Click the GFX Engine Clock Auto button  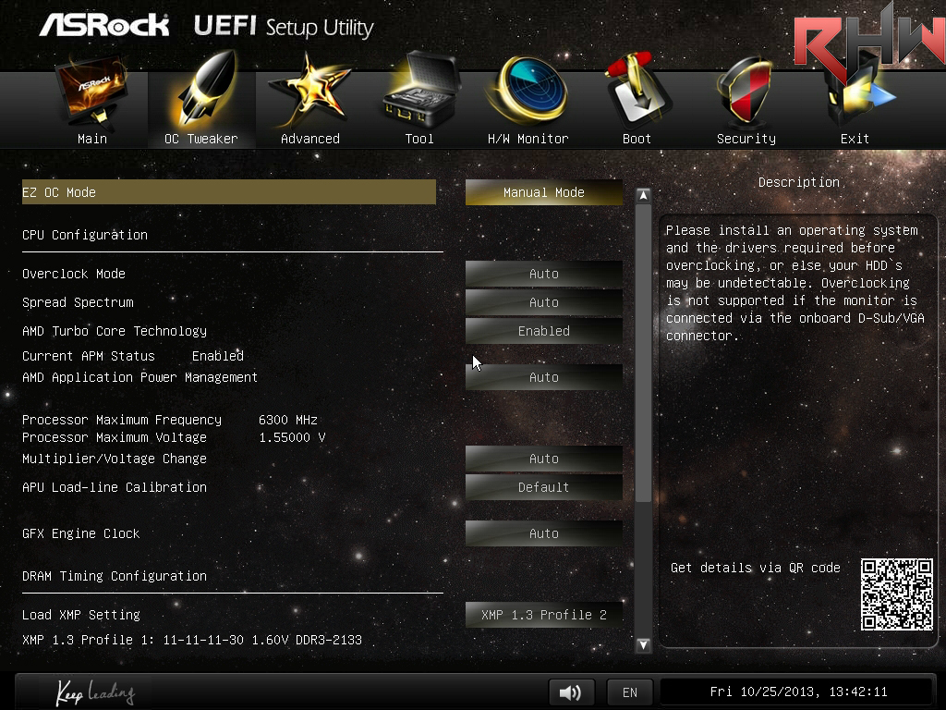[x=543, y=533]
